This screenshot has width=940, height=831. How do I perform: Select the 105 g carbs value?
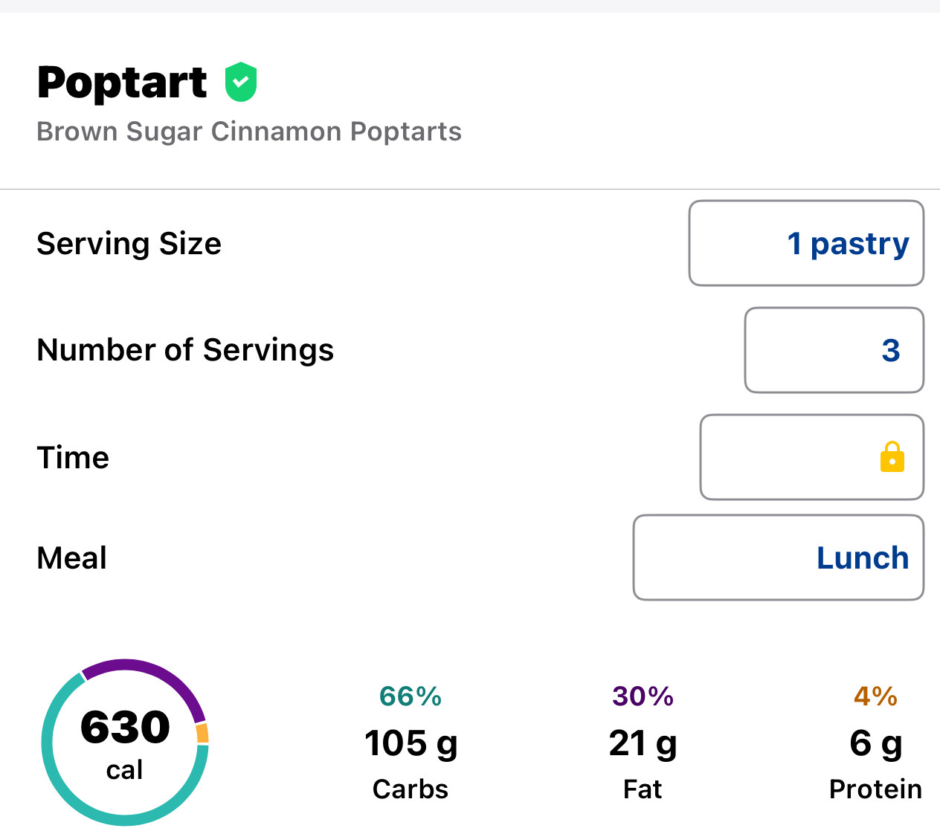pos(411,743)
